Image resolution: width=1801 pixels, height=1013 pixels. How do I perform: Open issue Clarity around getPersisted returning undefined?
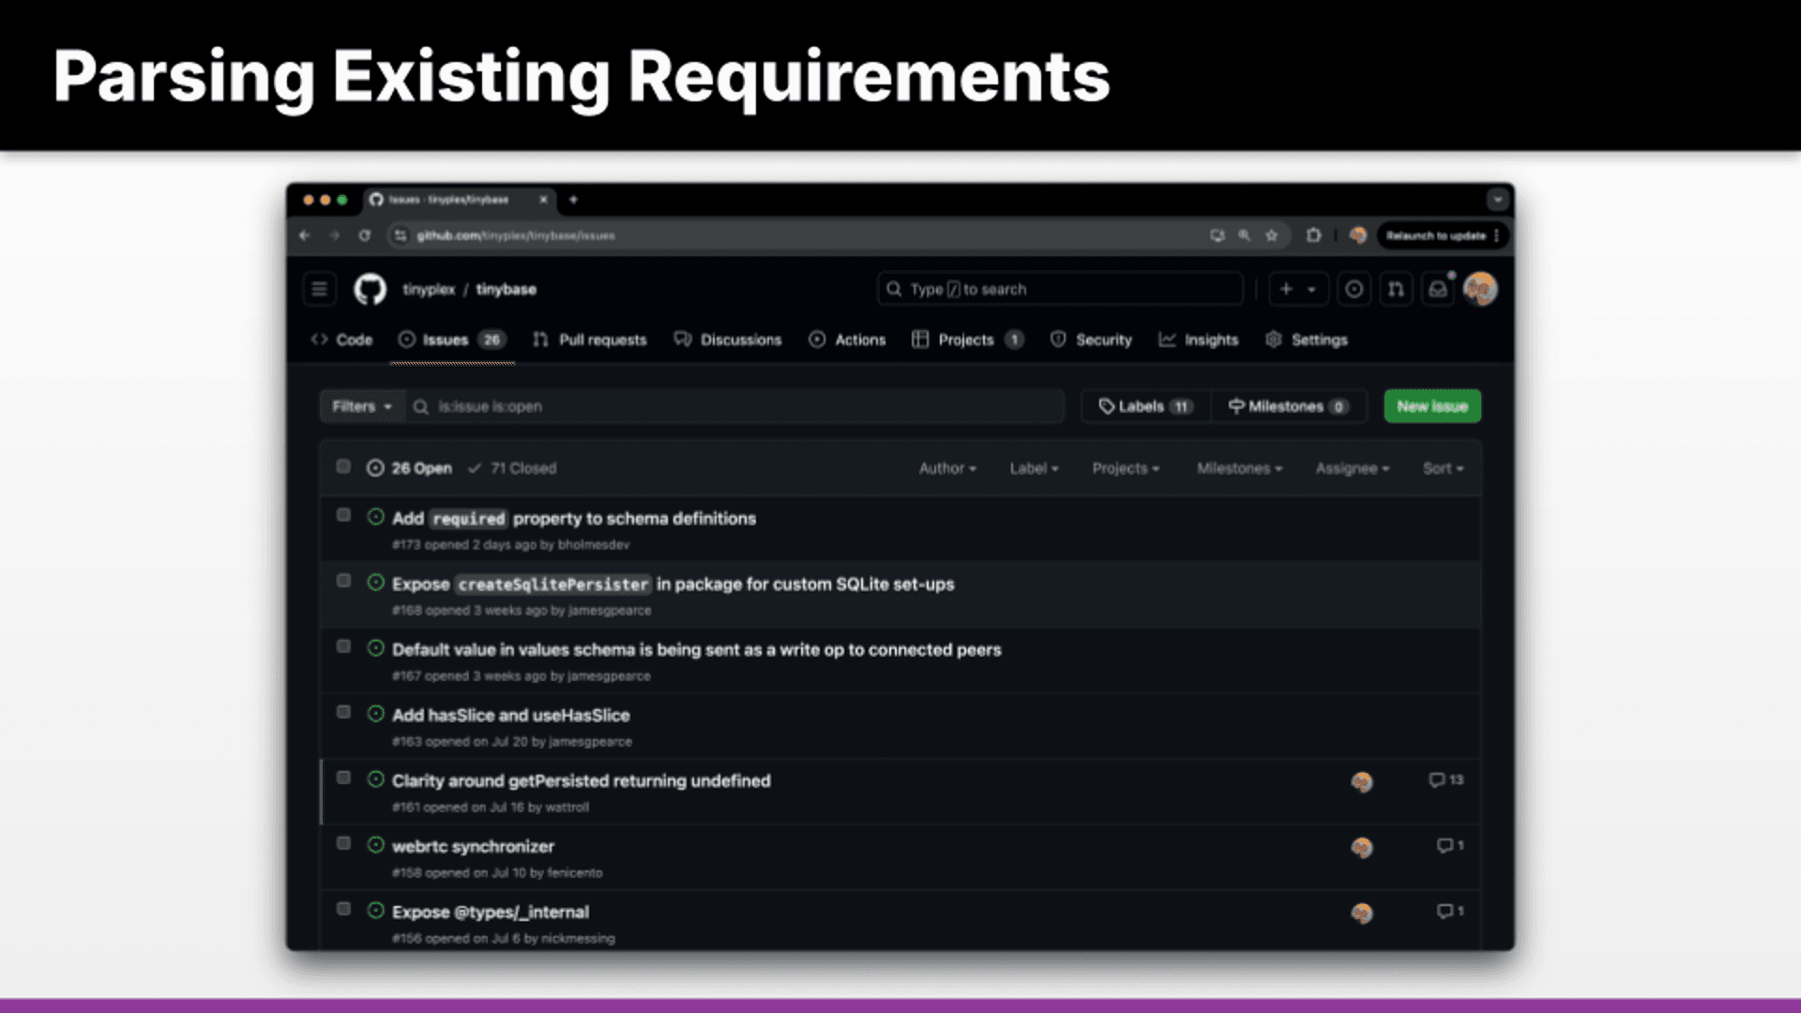[x=582, y=780]
